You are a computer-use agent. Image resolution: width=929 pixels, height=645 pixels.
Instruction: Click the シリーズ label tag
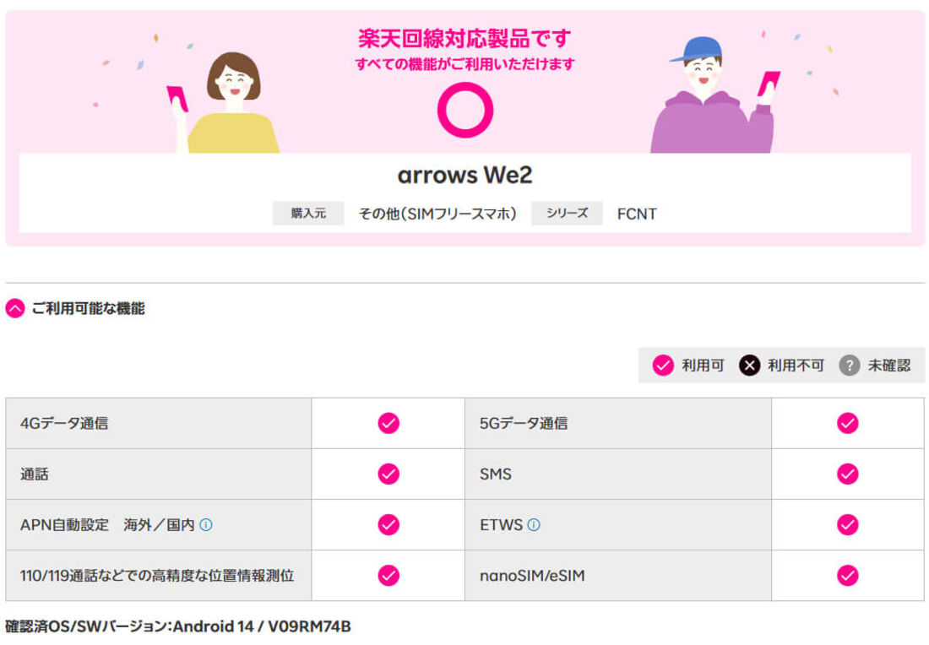(567, 214)
